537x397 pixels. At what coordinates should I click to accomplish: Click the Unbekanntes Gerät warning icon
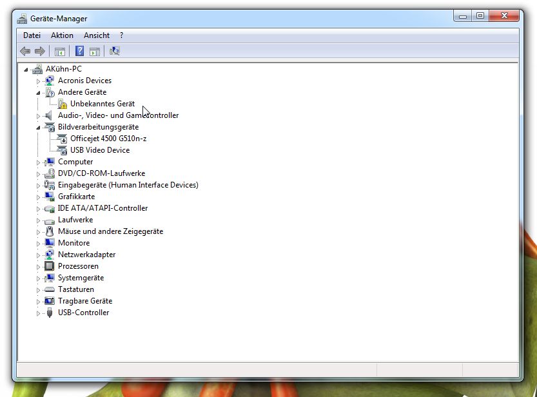tap(62, 104)
